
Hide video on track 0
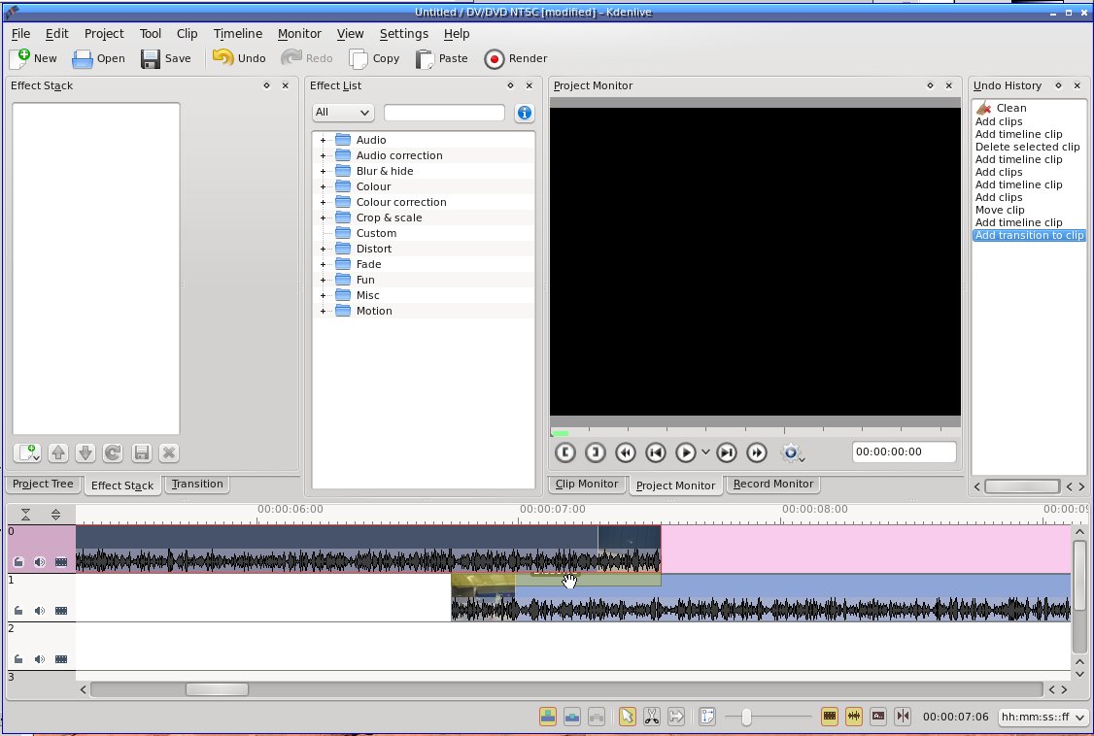pos(61,562)
